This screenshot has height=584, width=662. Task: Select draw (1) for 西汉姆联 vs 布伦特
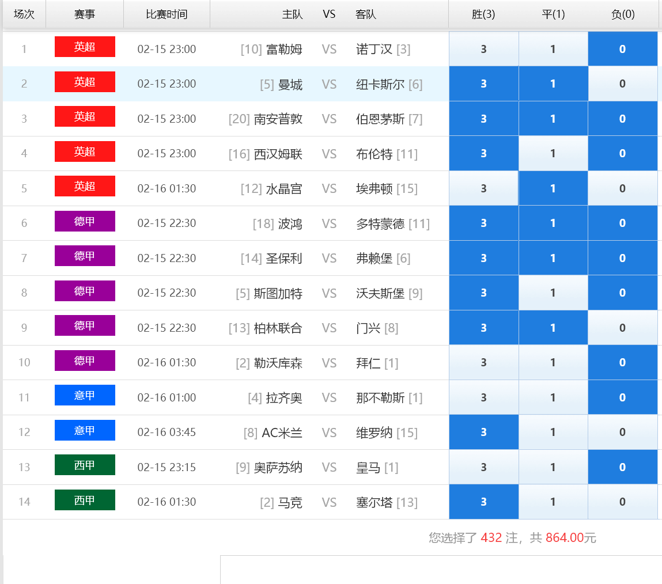tap(553, 153)
